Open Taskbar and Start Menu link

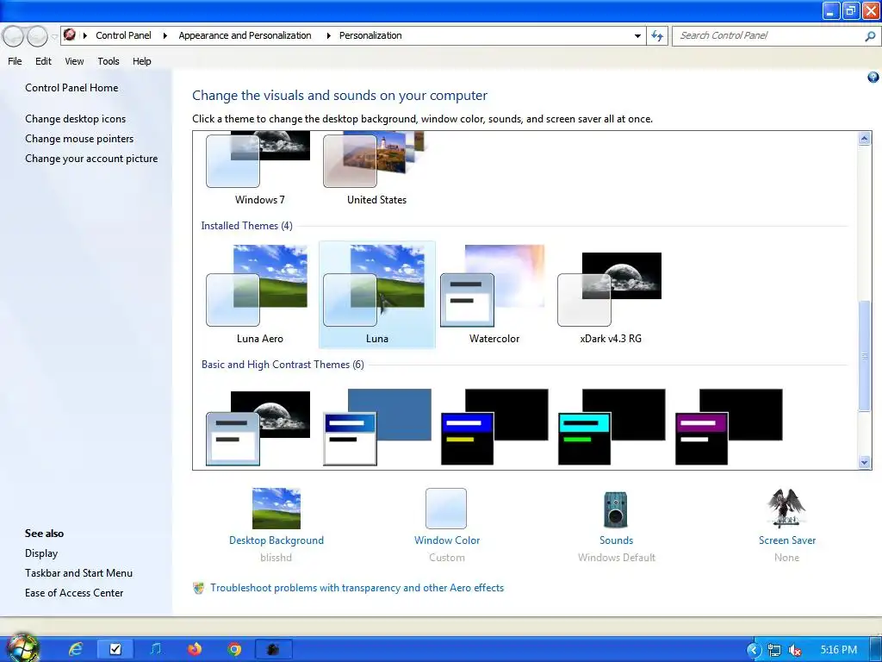[78, 573]
